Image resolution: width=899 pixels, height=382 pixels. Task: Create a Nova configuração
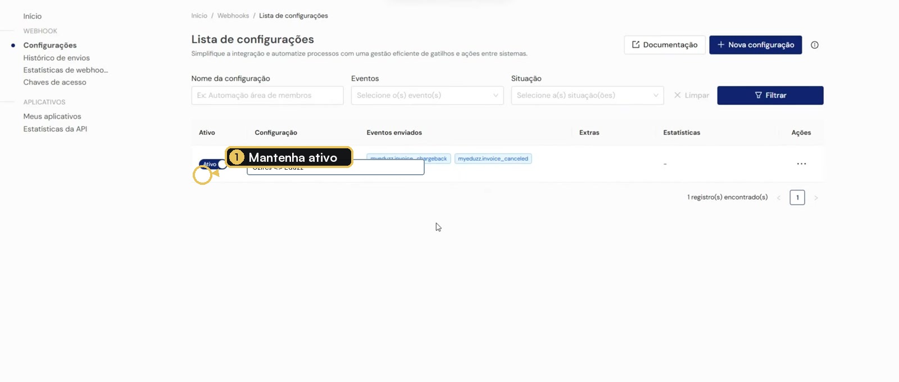pos(755,45)
